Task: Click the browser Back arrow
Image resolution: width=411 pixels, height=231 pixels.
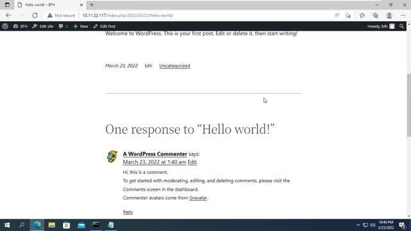Action: pyautogui.click(x=8, y=15)
